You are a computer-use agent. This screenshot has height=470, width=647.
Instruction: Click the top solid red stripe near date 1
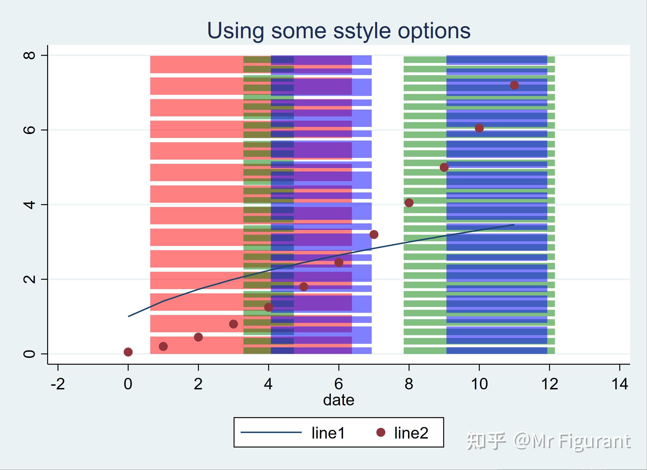point(197,64)
